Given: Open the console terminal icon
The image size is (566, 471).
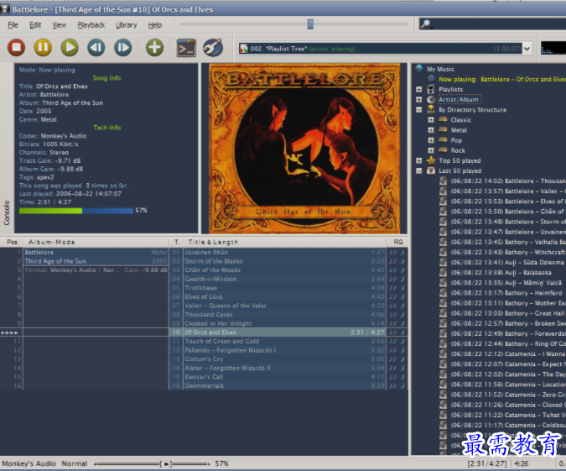Looking at the screenshot, I should click(186, 48).
